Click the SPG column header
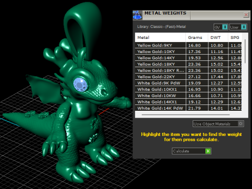The width and height of the screenshot is (252, 189). pos(235,37)
